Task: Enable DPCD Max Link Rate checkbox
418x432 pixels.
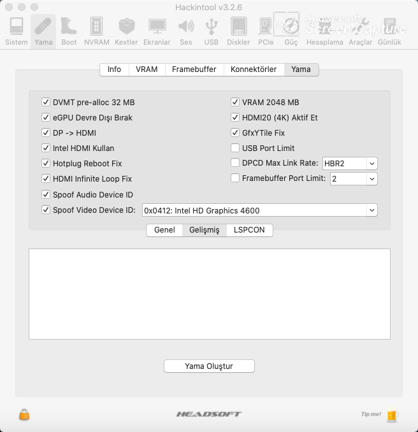Action: click(235, 162)
